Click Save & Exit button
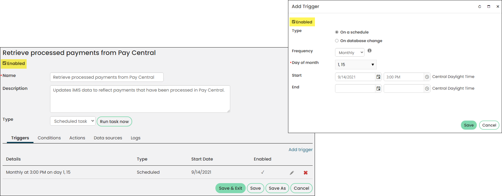The image size is (502, 196). (231, 188)
